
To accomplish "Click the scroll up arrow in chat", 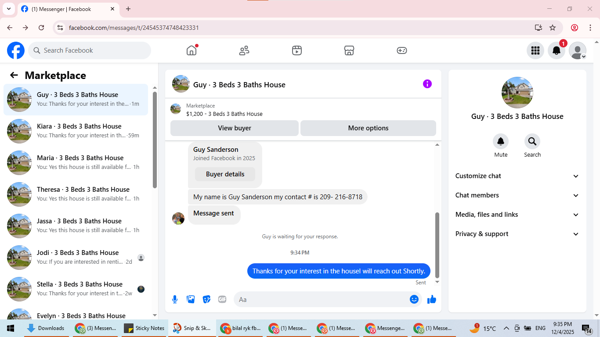I will tap(437, 145).
